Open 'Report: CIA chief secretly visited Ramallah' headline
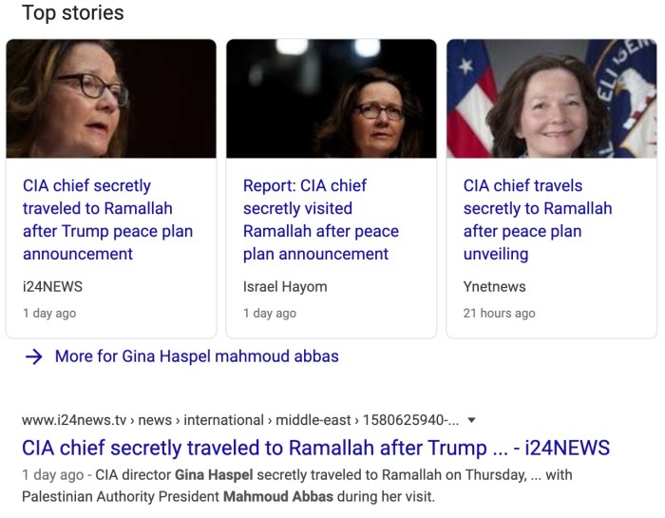This screenshot has width=665, height=518. (321, 220)
